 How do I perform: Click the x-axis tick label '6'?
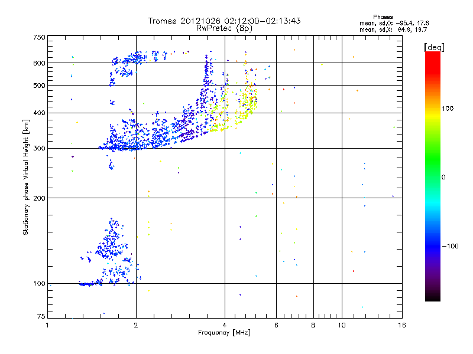coord(276,325)
